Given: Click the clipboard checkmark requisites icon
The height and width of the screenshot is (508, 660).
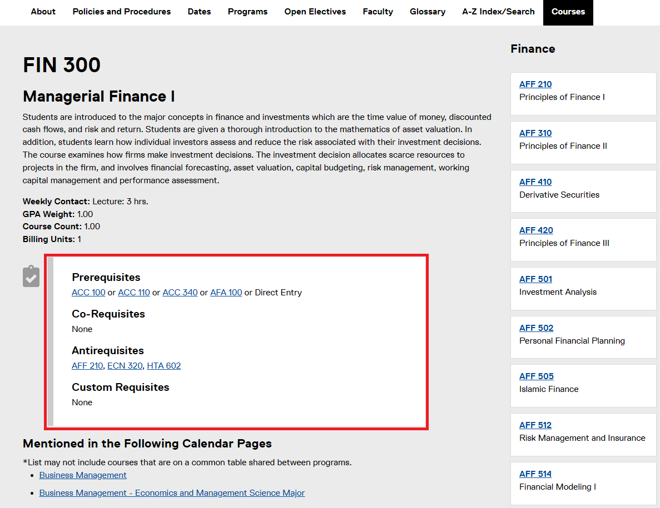Looking at the screenshot, I should (x=31, y=276).
